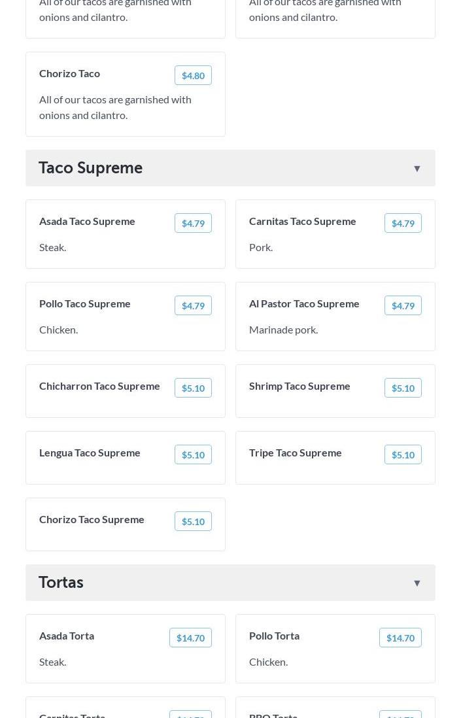Click the Chorizo Taco item name

pos(69,73)
